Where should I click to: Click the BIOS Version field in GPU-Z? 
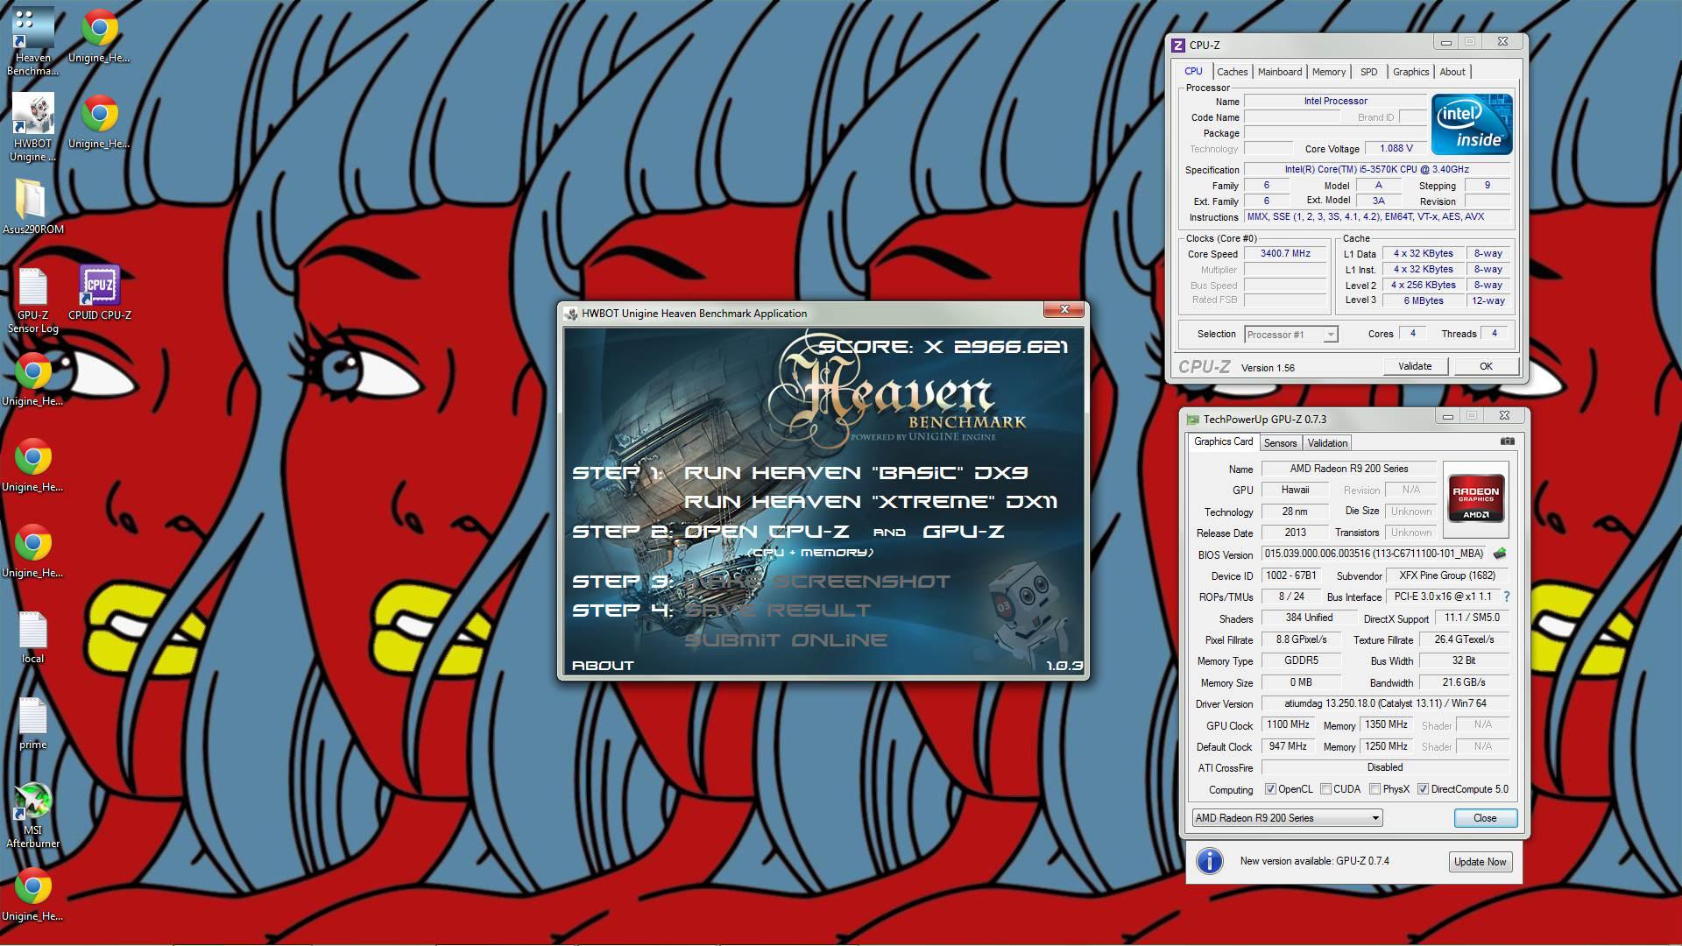tap(1375, 554)
